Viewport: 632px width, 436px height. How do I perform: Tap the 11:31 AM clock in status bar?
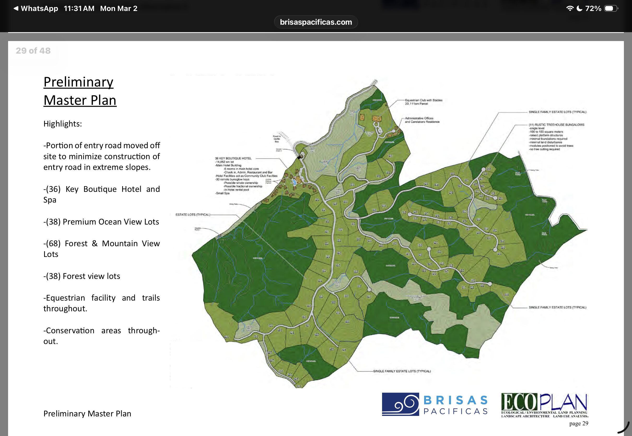coord(79,8)
